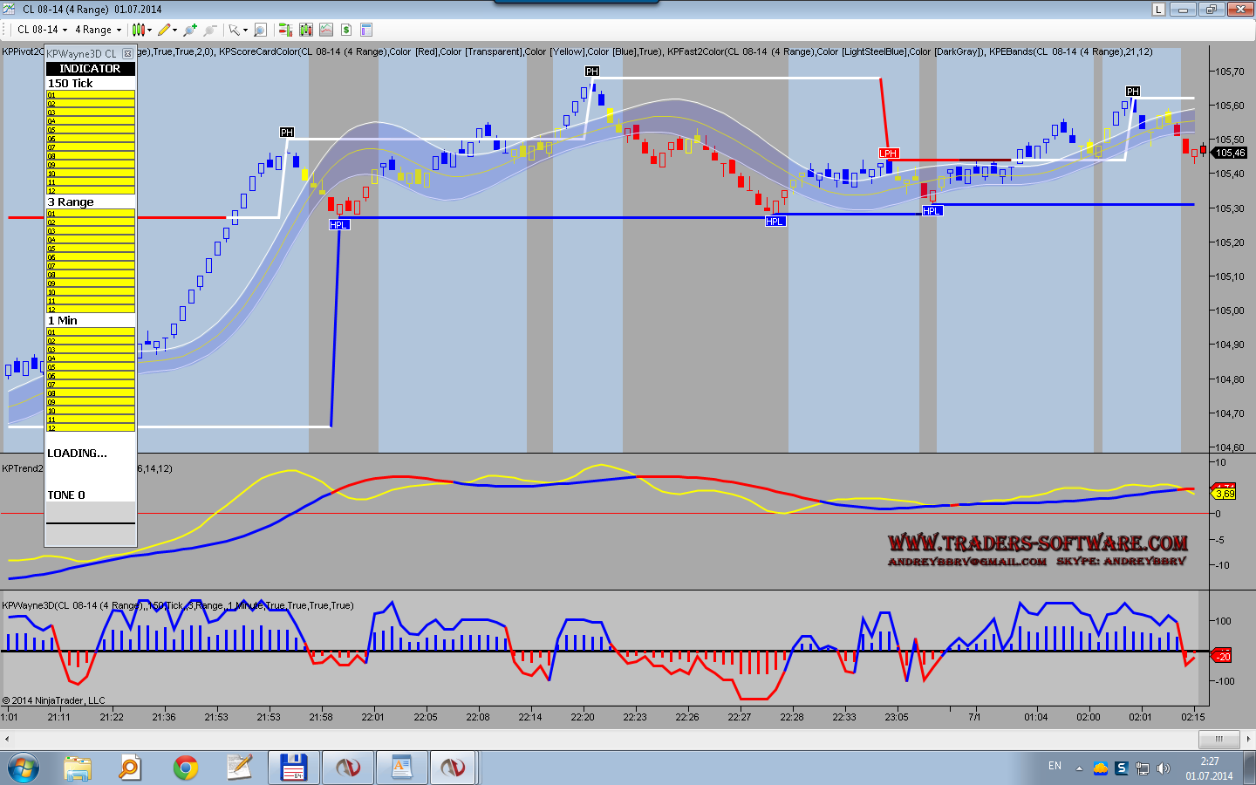This screenshot has height=785, width=1256.
Task: Show hidden system tray icons
Action: coord(1079,768)
